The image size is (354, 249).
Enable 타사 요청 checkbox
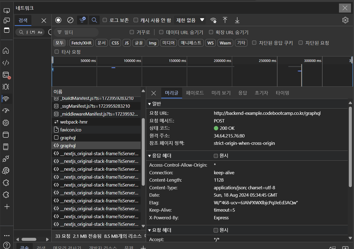tap(57, 52)
